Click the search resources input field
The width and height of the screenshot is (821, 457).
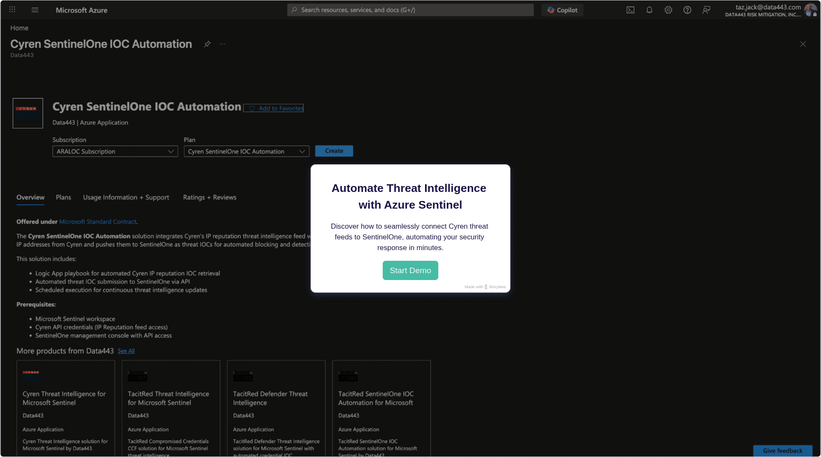point(410,10)
